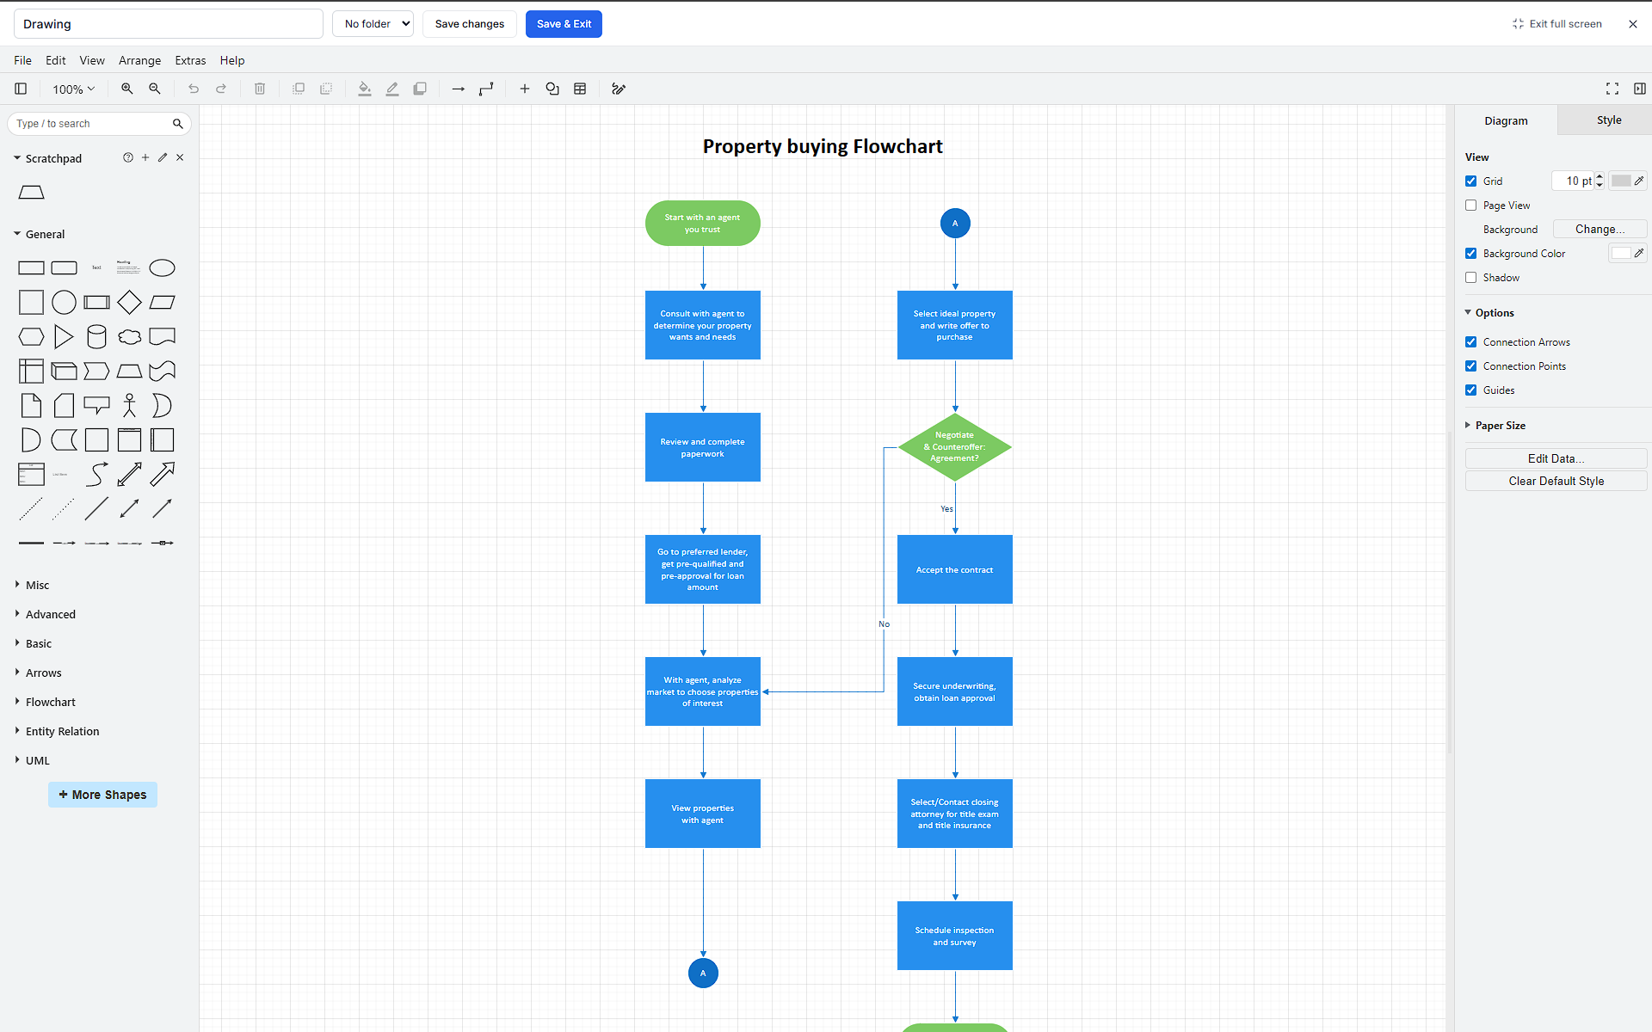Add to Scratchpad with plus icon
The height and width of the screenshot is (1032, 1652).
coord(145,157)
